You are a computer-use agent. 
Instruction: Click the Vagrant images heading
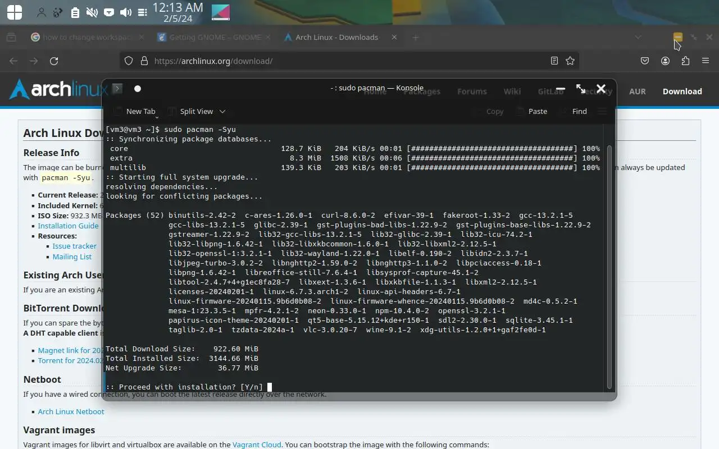[x=59, y=430]
